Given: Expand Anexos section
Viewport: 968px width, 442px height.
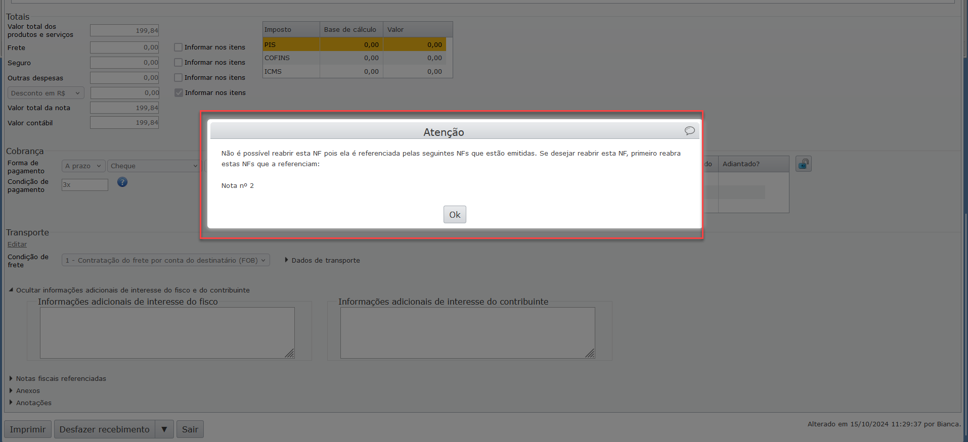Looking at the screenshot, I should pos(24,391).
